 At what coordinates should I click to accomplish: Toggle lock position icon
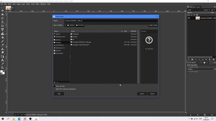pyautogui.click(x=194, y=15)
